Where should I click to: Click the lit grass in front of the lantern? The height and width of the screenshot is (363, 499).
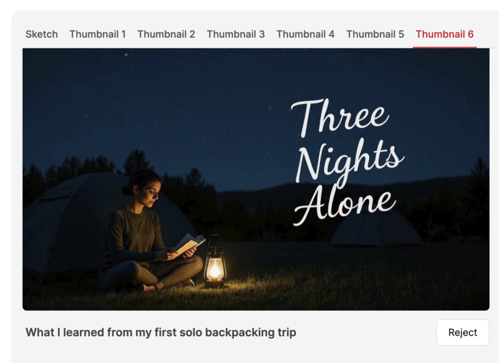point(220,291)
